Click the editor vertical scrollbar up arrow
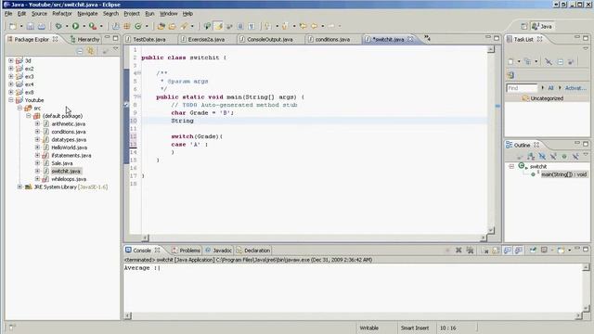594x334 pixels. pos(491,49)
